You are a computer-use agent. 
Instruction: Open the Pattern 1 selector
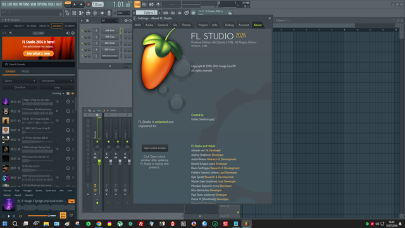(147, 13)
